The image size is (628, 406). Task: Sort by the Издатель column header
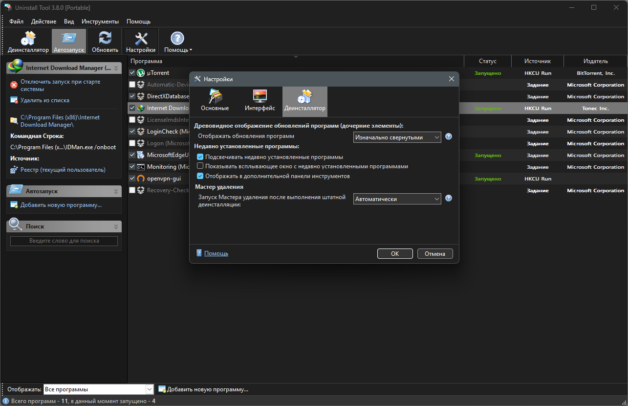click(x=596, y=61)
